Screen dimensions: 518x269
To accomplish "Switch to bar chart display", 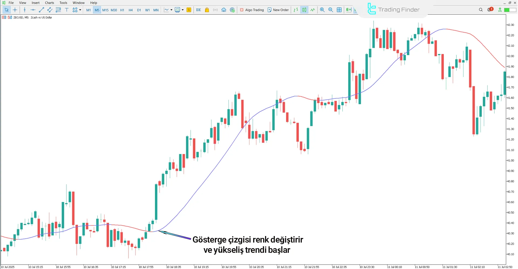I will pyautogui.click(x=296, y=10).
